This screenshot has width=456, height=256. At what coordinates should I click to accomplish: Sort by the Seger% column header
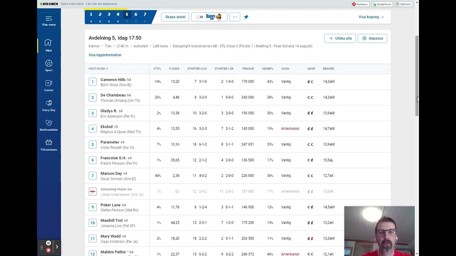pos(268,69)
